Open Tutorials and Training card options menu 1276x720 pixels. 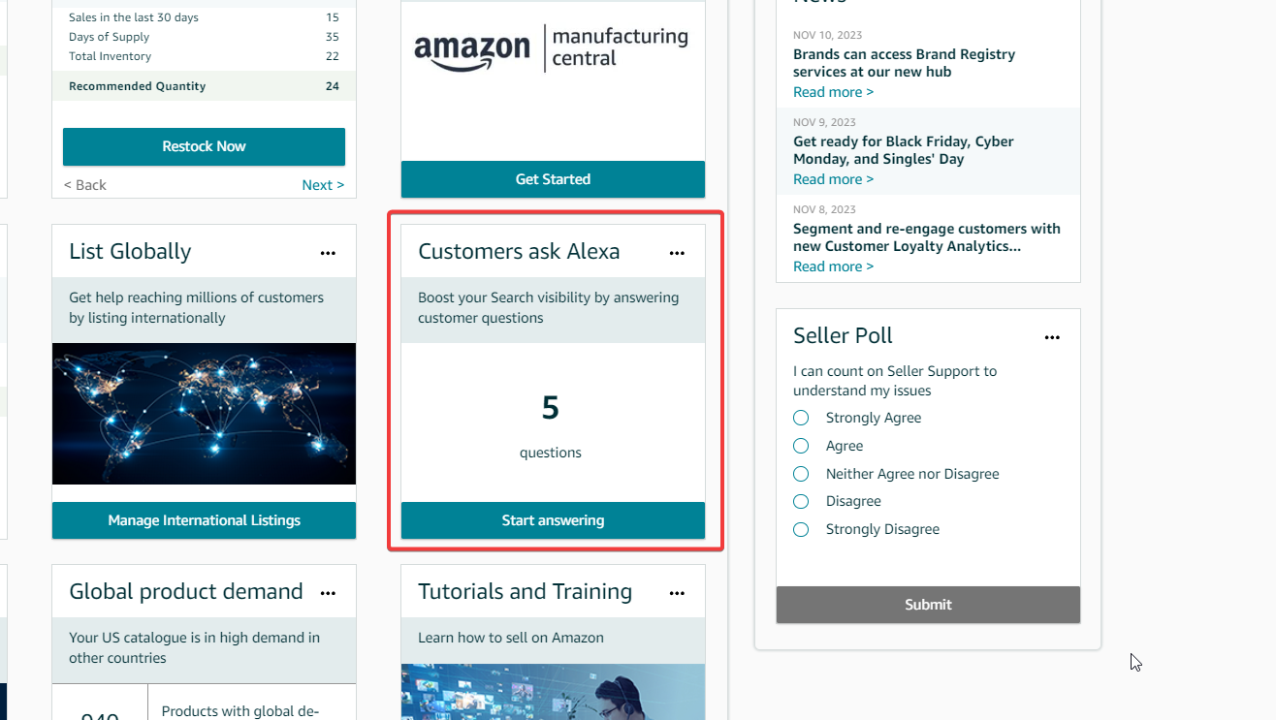pos(677,593)
